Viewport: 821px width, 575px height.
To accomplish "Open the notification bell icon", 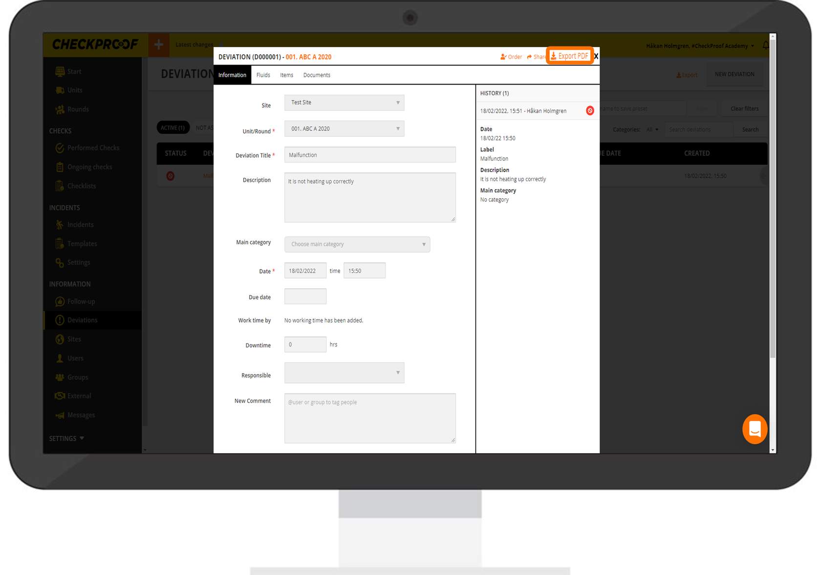I will click(x=765, y=45).
